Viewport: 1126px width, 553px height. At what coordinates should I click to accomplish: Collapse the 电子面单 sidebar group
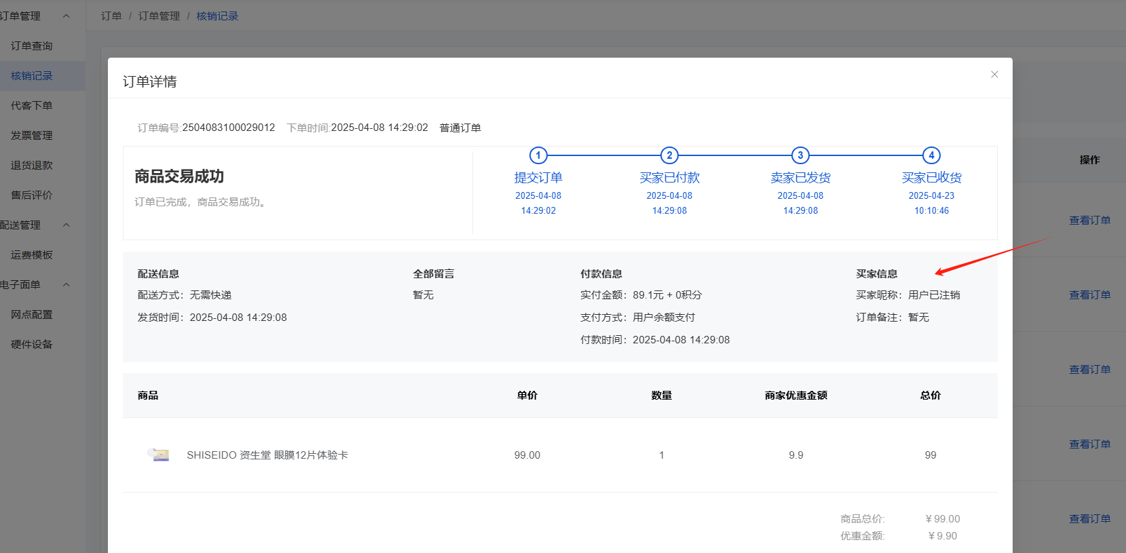coord(67,284)
